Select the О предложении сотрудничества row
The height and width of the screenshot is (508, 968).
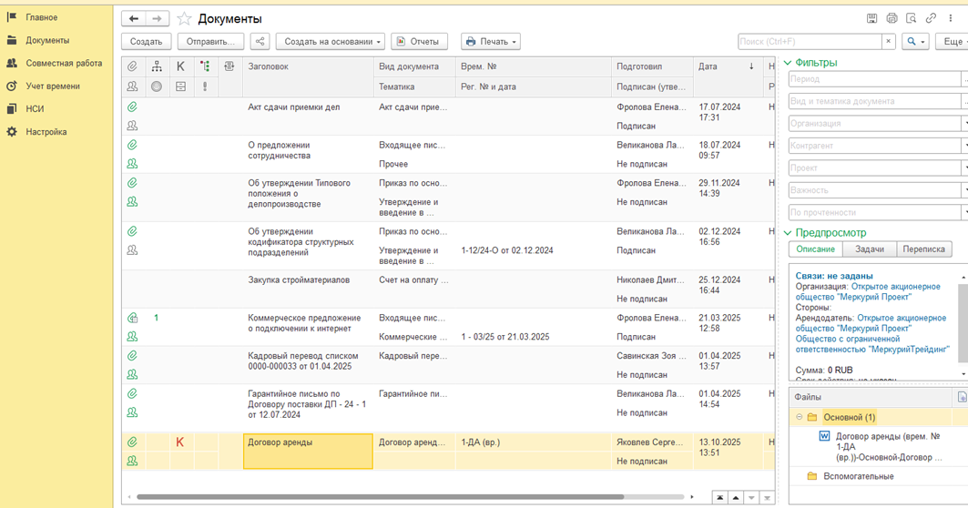point(448,155)
